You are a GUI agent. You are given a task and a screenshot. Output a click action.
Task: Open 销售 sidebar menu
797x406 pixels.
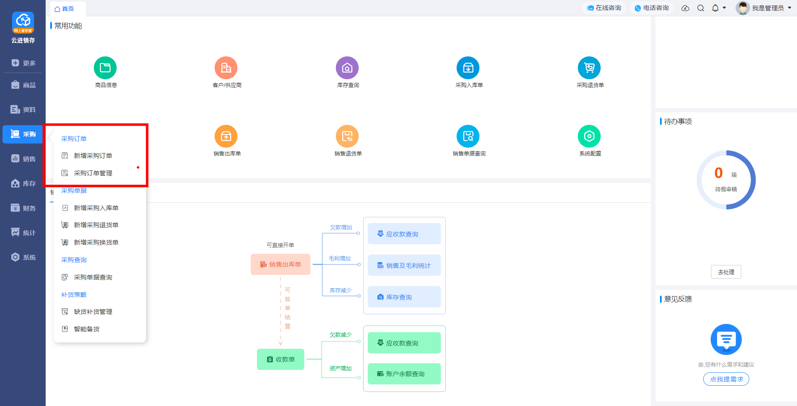[x=23, y=159]
